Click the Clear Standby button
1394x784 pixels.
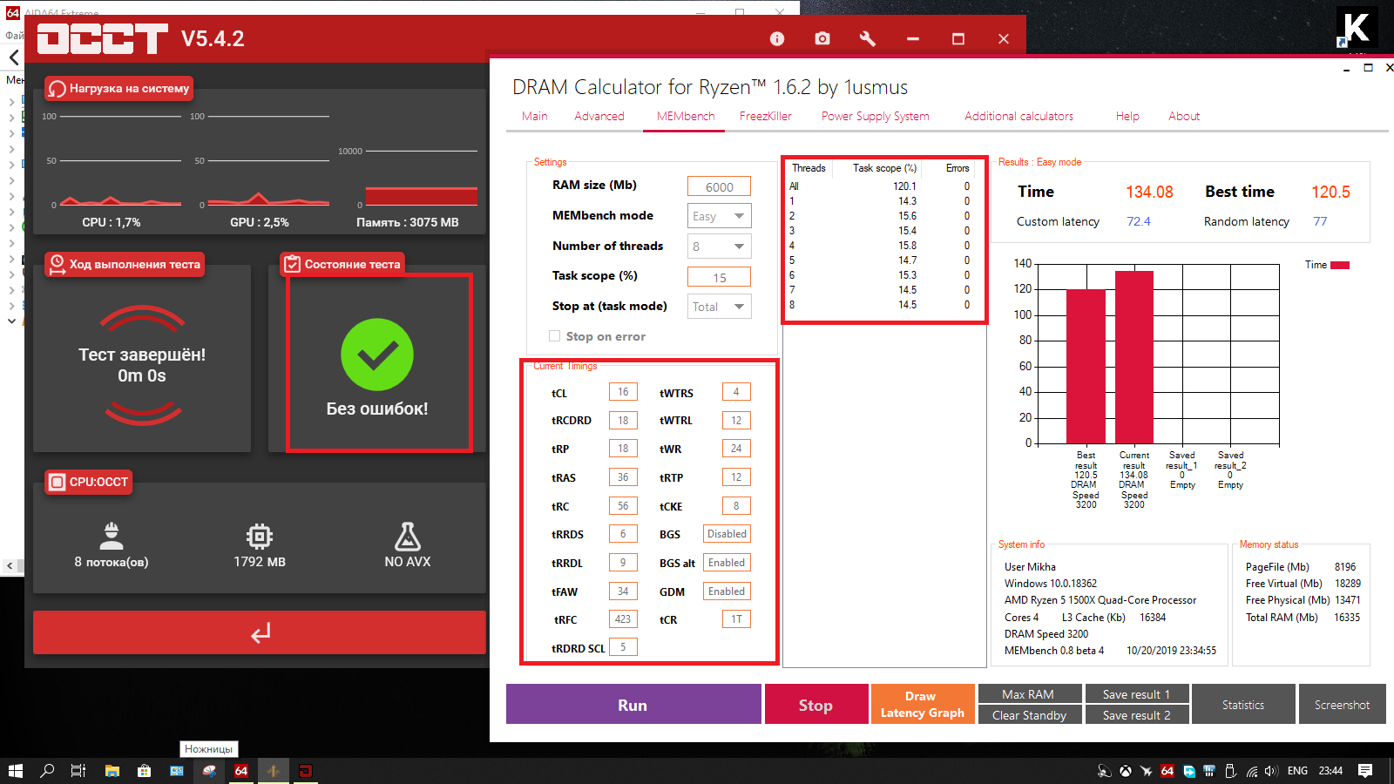tap(1030, 714)
